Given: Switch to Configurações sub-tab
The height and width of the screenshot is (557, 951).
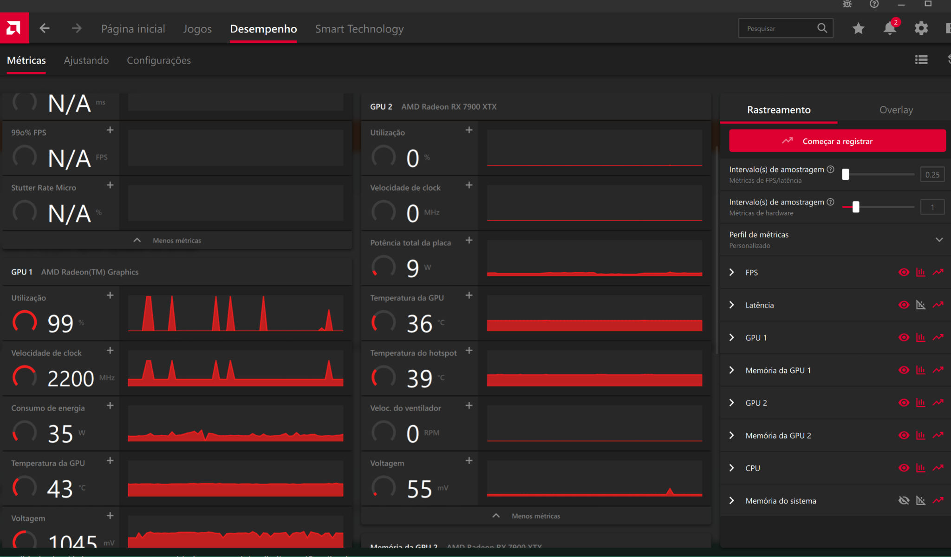Looking at the screenshot, I should pyautogui.click(x=159, y=60).
